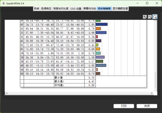Select the fit-to-window magnifier icon
The image size is (162, 113).
[155, 17]
